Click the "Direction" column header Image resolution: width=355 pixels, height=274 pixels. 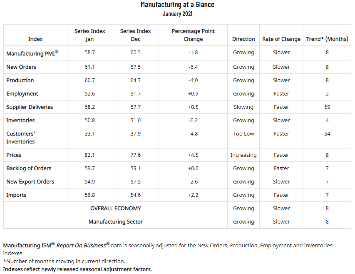[x=243, y=39]
